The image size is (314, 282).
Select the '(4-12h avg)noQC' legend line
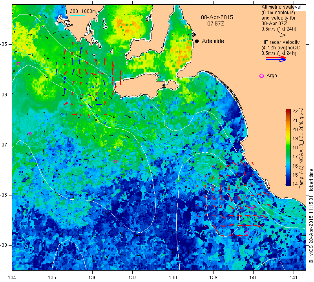281,48
